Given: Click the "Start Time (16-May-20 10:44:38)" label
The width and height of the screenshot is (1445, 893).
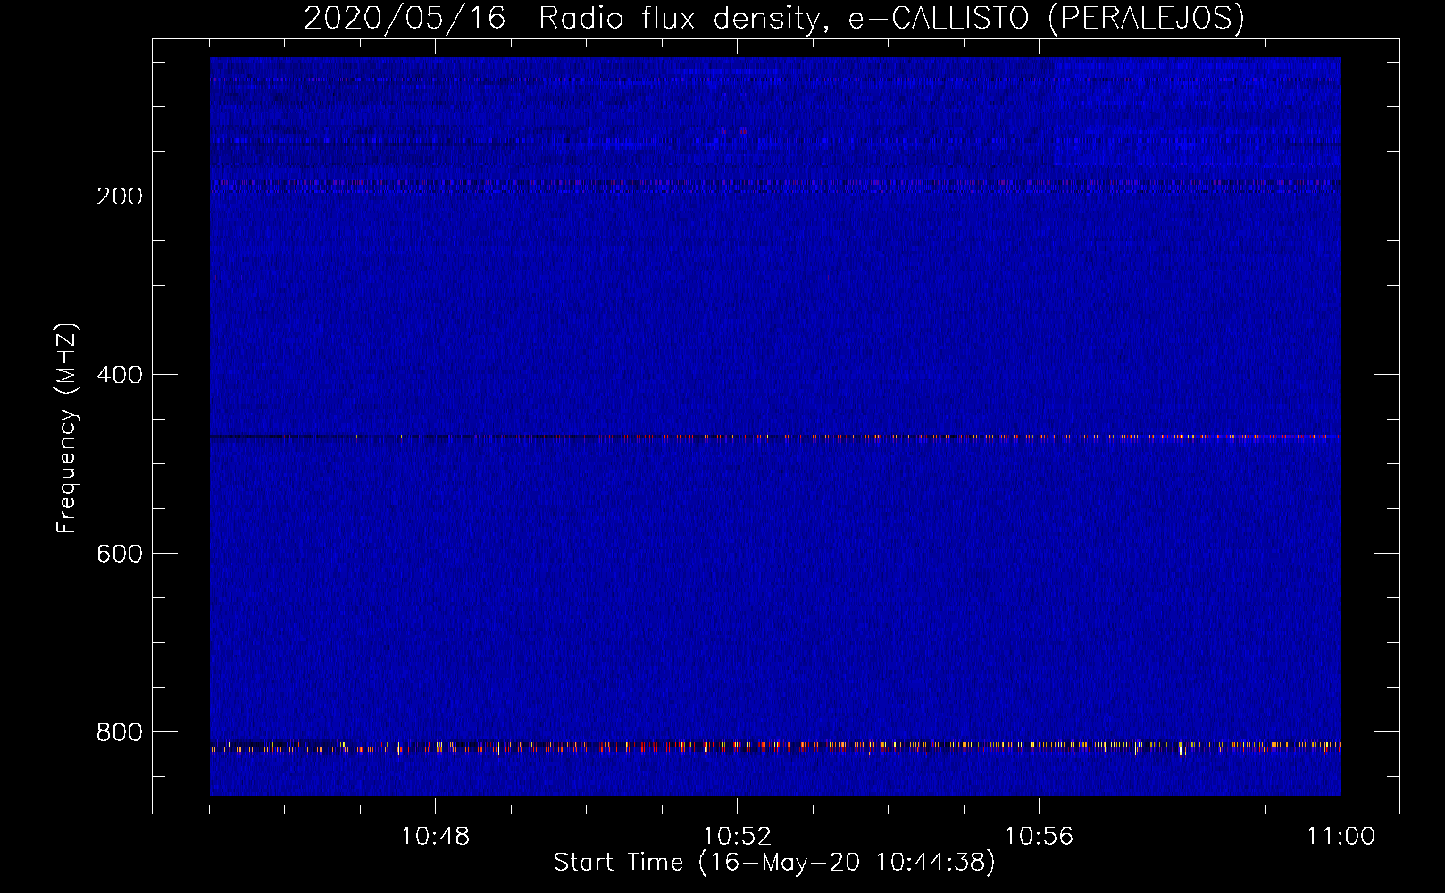Looking at the screenshot, I should click(773, 863).
